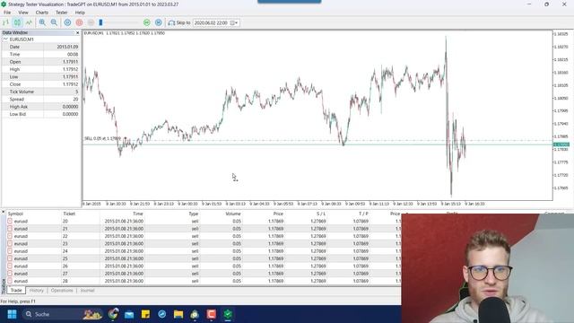Select the trade row with ticket 20

click(204, 222)
